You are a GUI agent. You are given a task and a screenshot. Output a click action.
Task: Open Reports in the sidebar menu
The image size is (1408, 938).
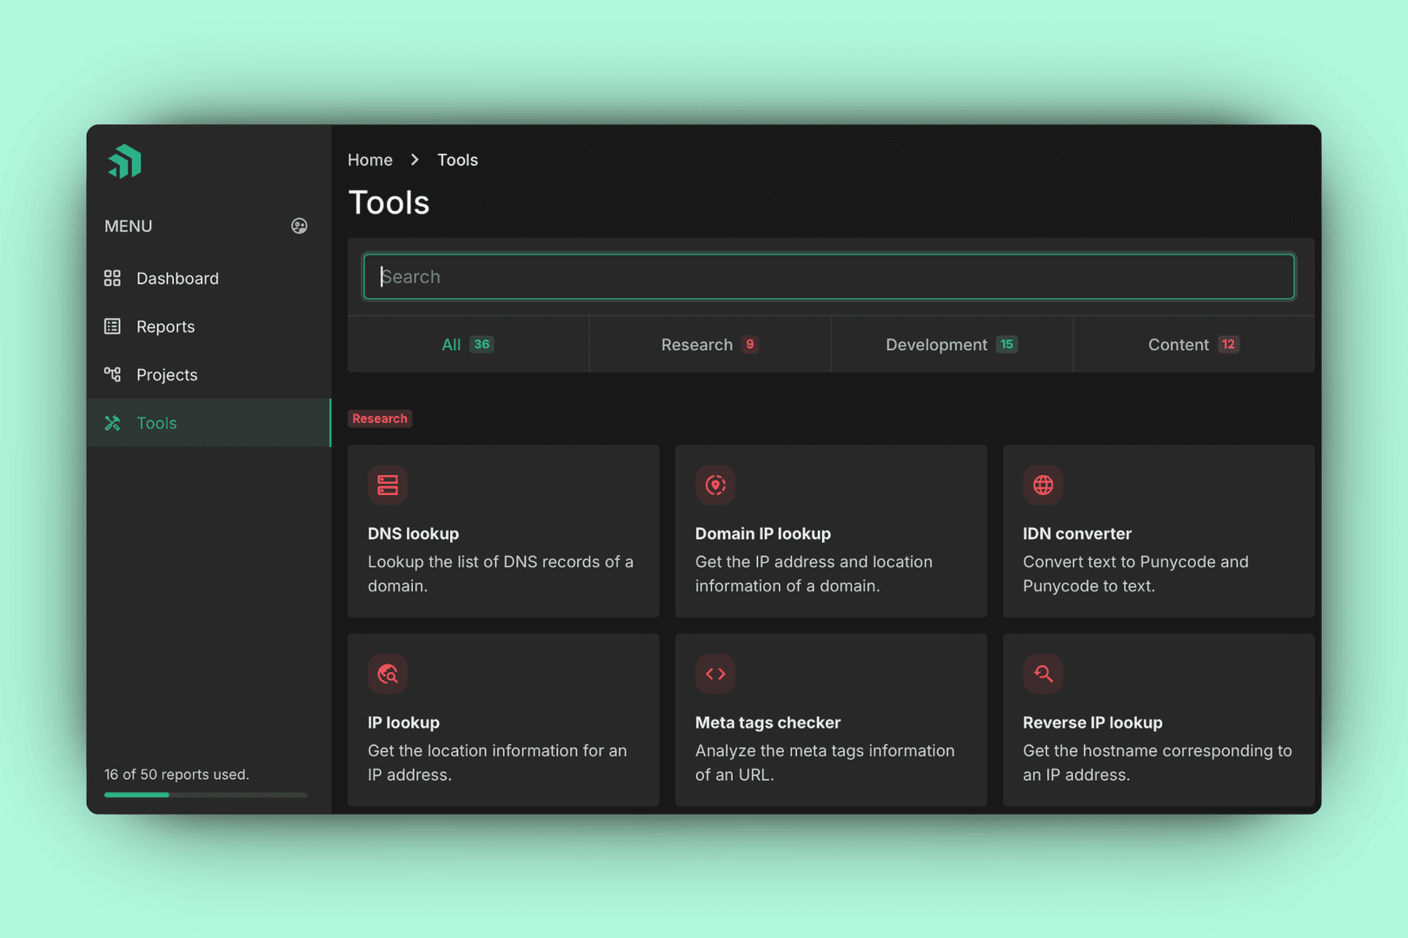pos(165,327)
